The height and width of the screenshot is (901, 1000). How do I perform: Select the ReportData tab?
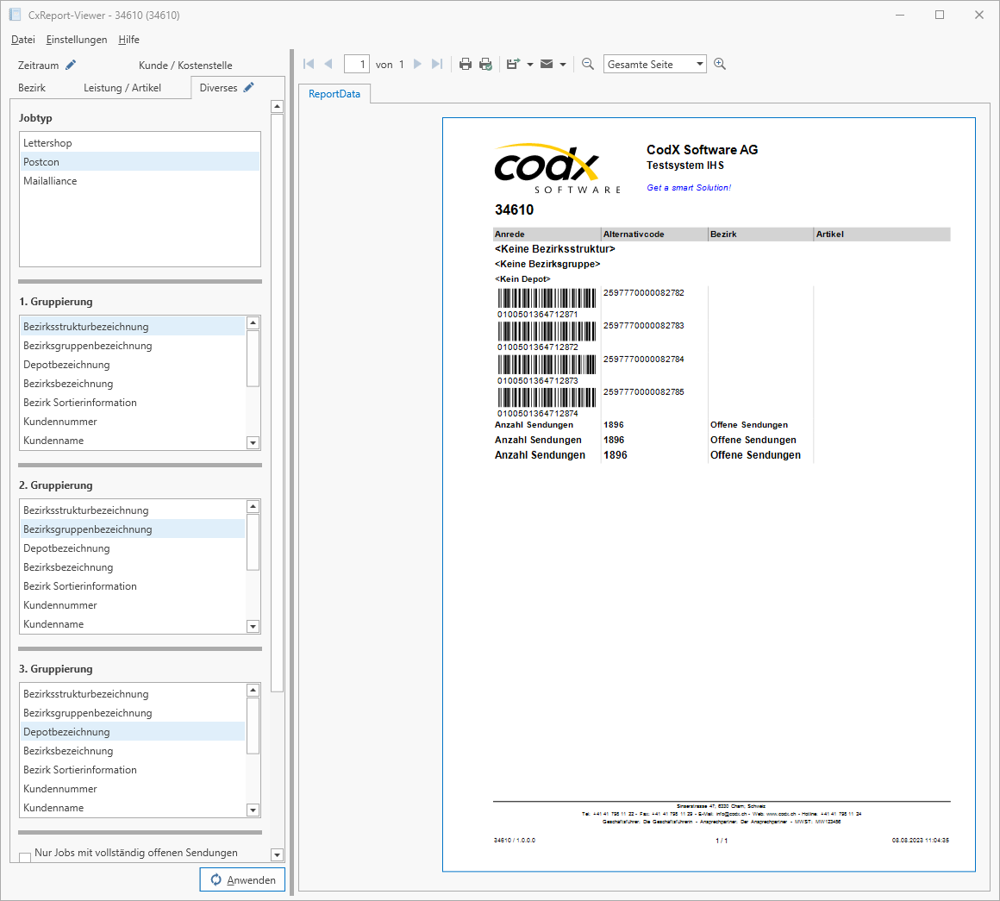pos(334,94)
